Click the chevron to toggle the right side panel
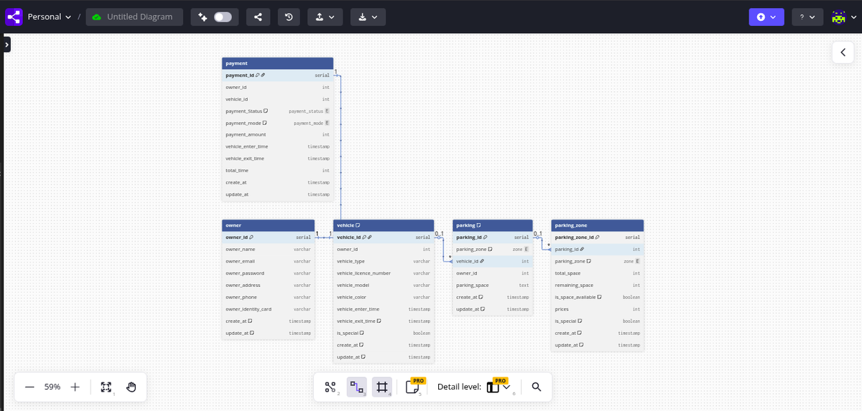The height and width of the screenshot is (411, 862). 843,52
